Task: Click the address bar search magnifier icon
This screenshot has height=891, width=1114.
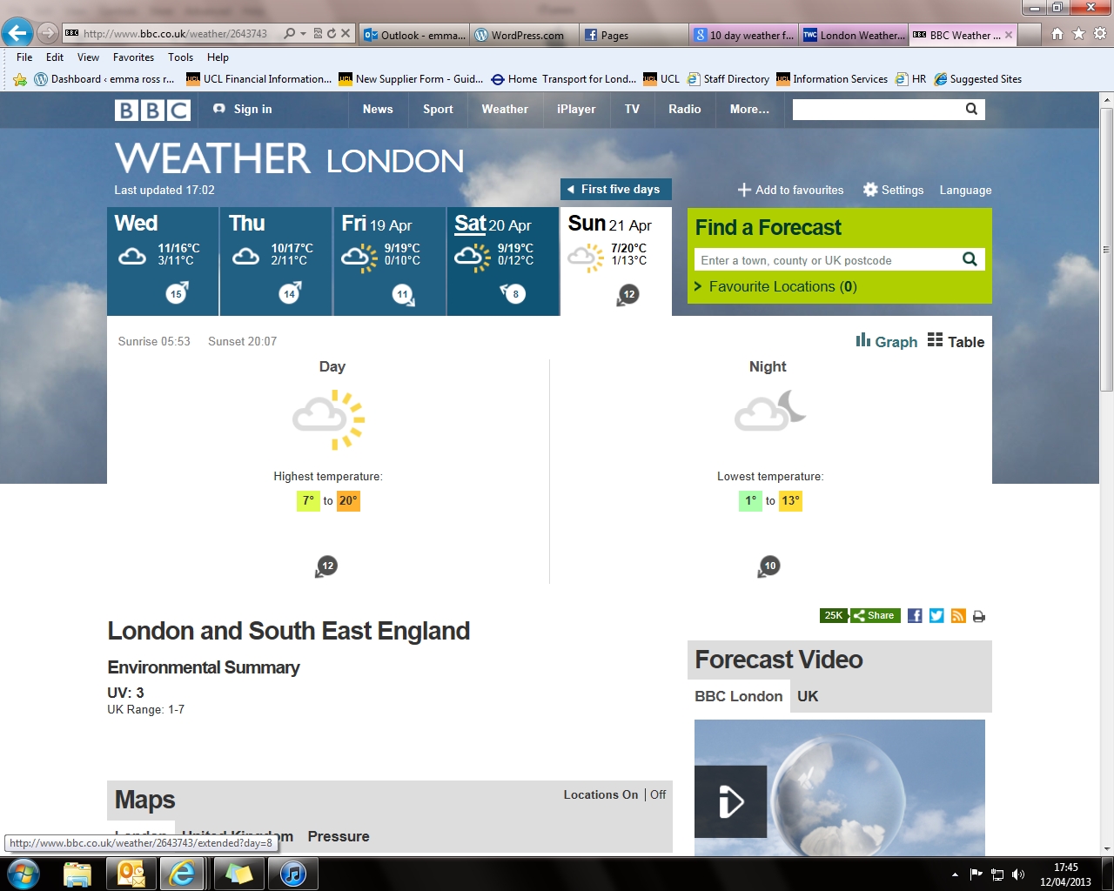Action: (289, 34)
